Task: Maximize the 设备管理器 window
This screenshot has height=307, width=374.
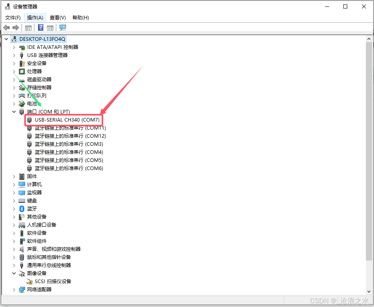Action: (345, 6)
